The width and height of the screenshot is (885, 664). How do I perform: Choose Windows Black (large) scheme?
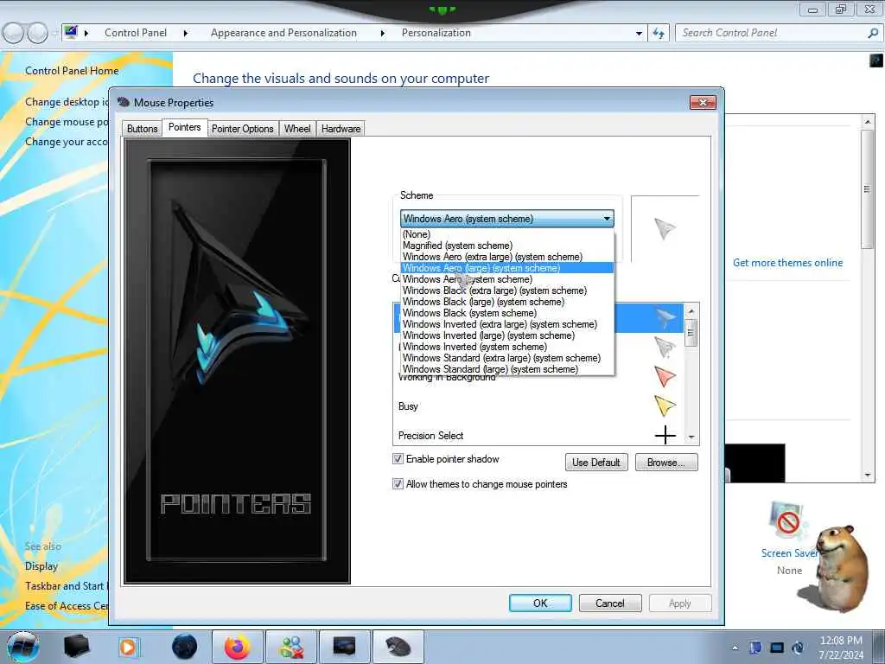[506, 302]
